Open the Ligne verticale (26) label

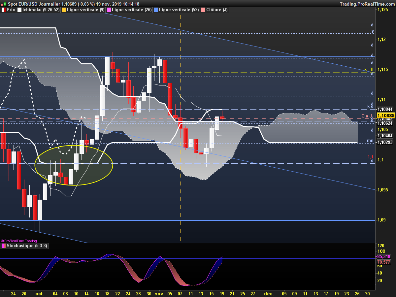pos(132,10)
